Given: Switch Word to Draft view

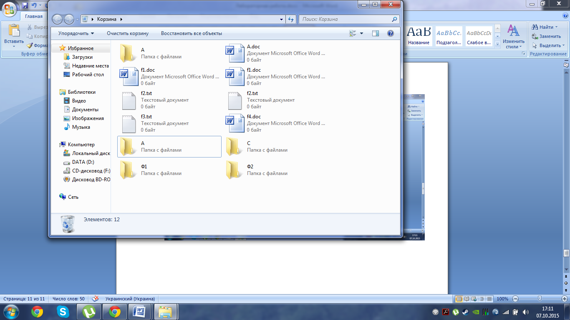Looking at the screenshot, I should (489, 299).
